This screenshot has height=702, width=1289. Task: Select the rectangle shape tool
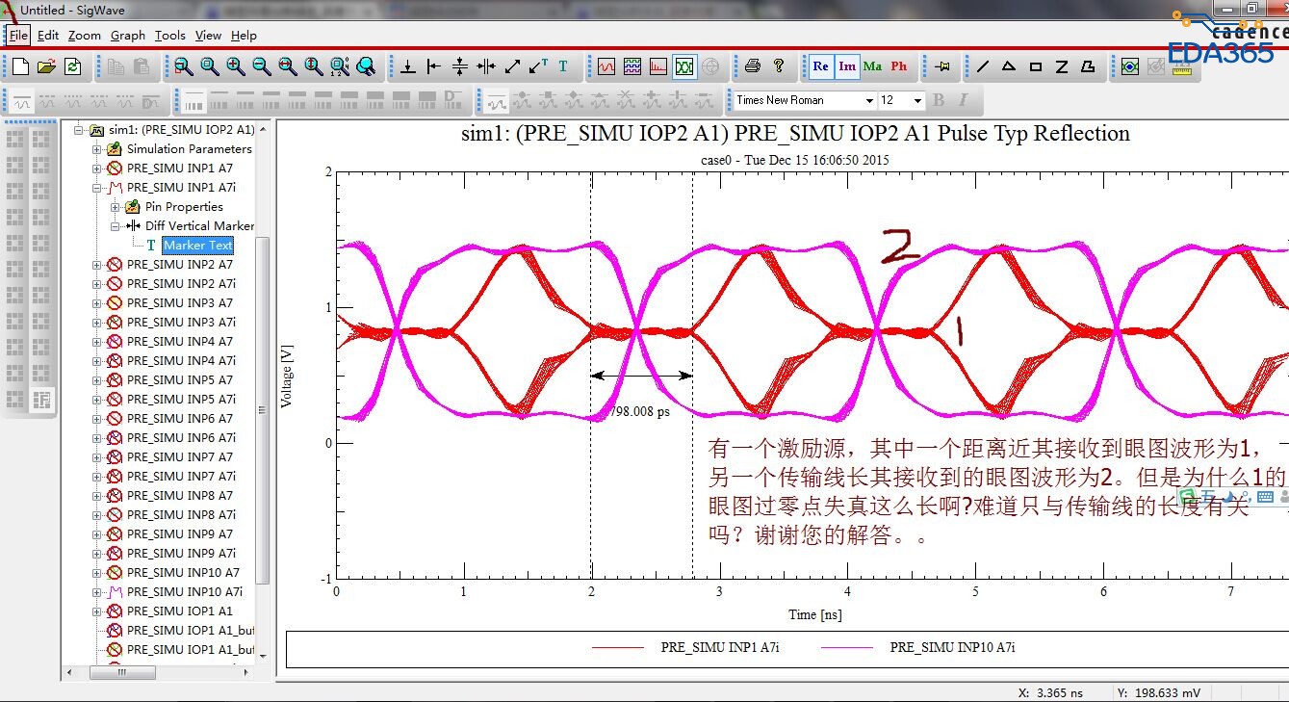pos(1036,66)
